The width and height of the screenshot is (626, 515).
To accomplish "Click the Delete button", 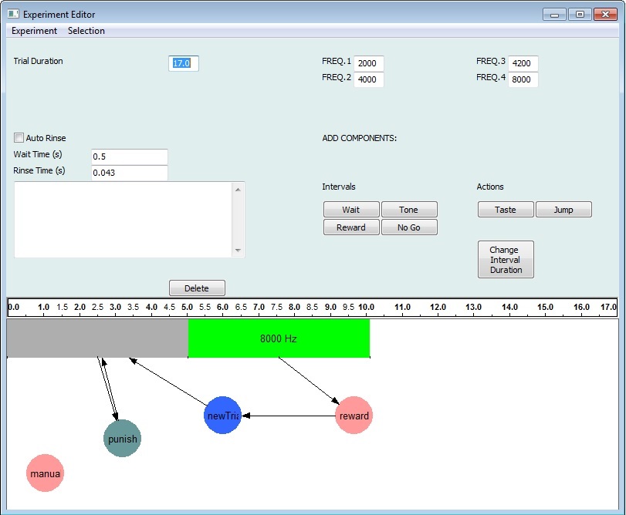I will [x=197, y=288].
